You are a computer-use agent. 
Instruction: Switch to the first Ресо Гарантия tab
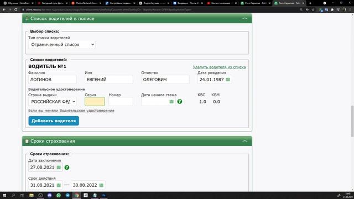tap(256, 3)
